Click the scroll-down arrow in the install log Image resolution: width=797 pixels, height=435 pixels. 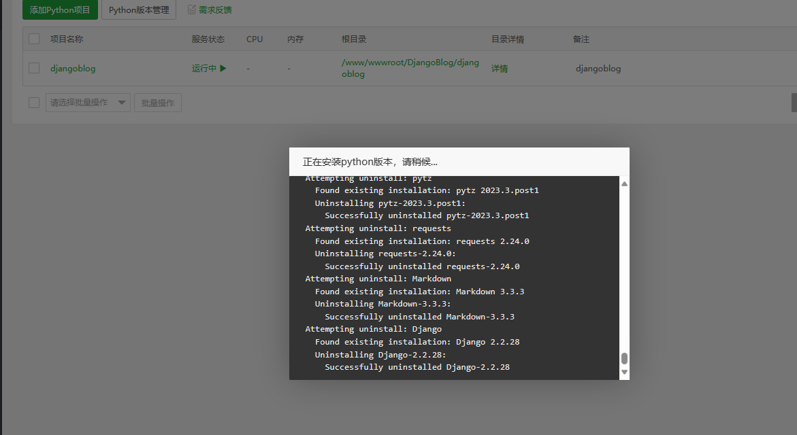pos(624,372)
